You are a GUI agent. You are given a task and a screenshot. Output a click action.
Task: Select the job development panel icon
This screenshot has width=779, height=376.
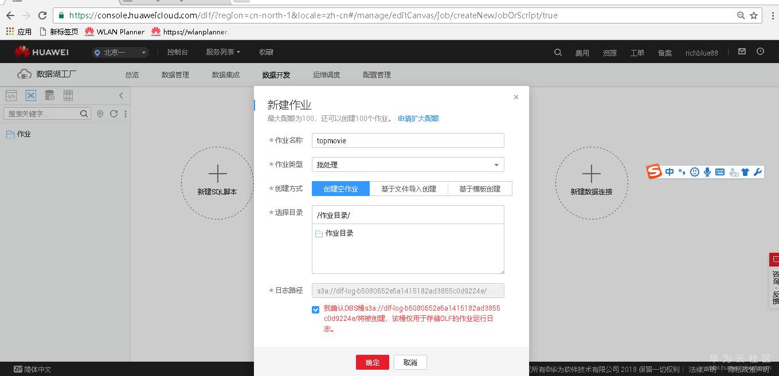(x=31, y=95)
